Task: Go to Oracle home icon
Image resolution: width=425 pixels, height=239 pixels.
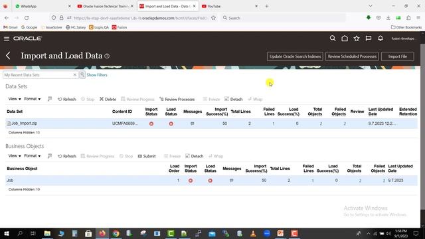Action: (x=345, y=39)
